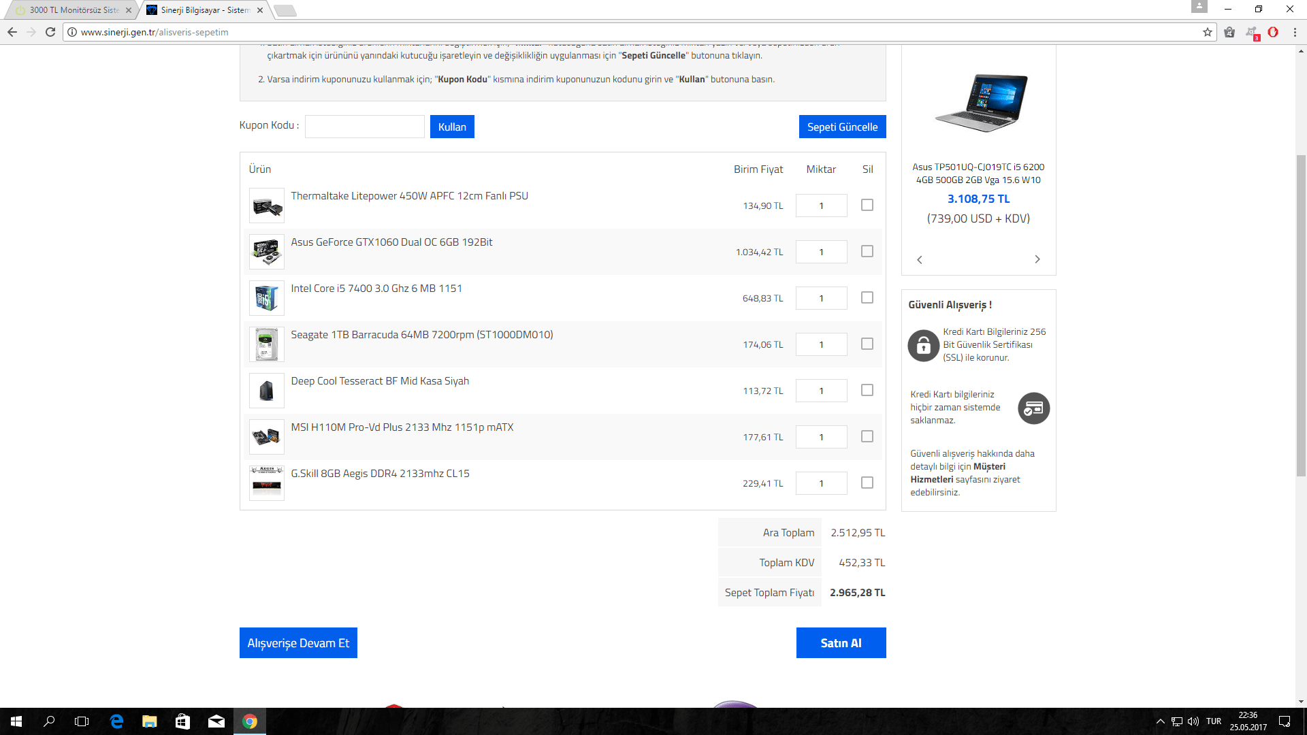
Task: Bookmark this page with star icon
Action: (x=1208, y=32)
